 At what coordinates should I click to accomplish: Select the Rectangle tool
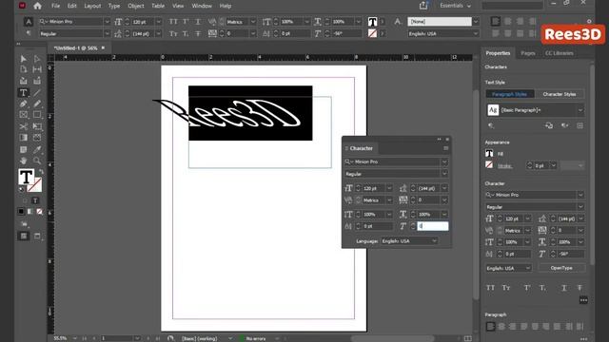[x=37, y=115]
